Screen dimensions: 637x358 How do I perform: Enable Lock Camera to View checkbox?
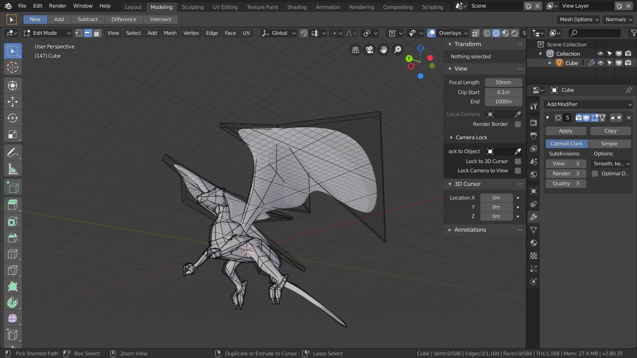click(x=518, y=171)
